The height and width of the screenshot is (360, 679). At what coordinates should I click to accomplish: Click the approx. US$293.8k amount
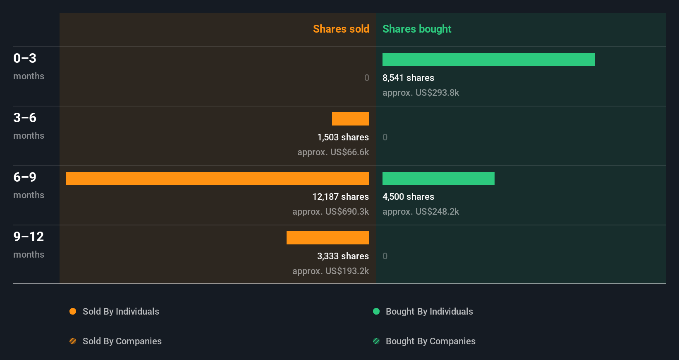421,92
